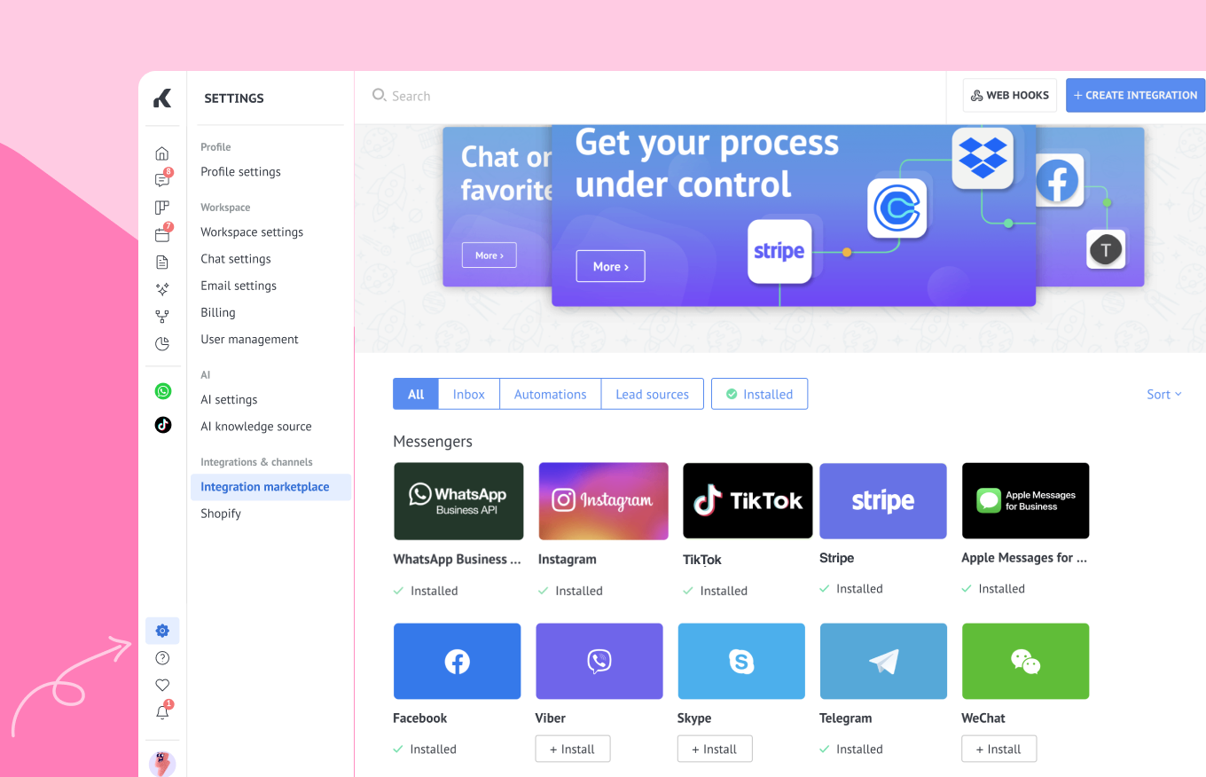Select the Inbox filter tab

pos(468,395)
